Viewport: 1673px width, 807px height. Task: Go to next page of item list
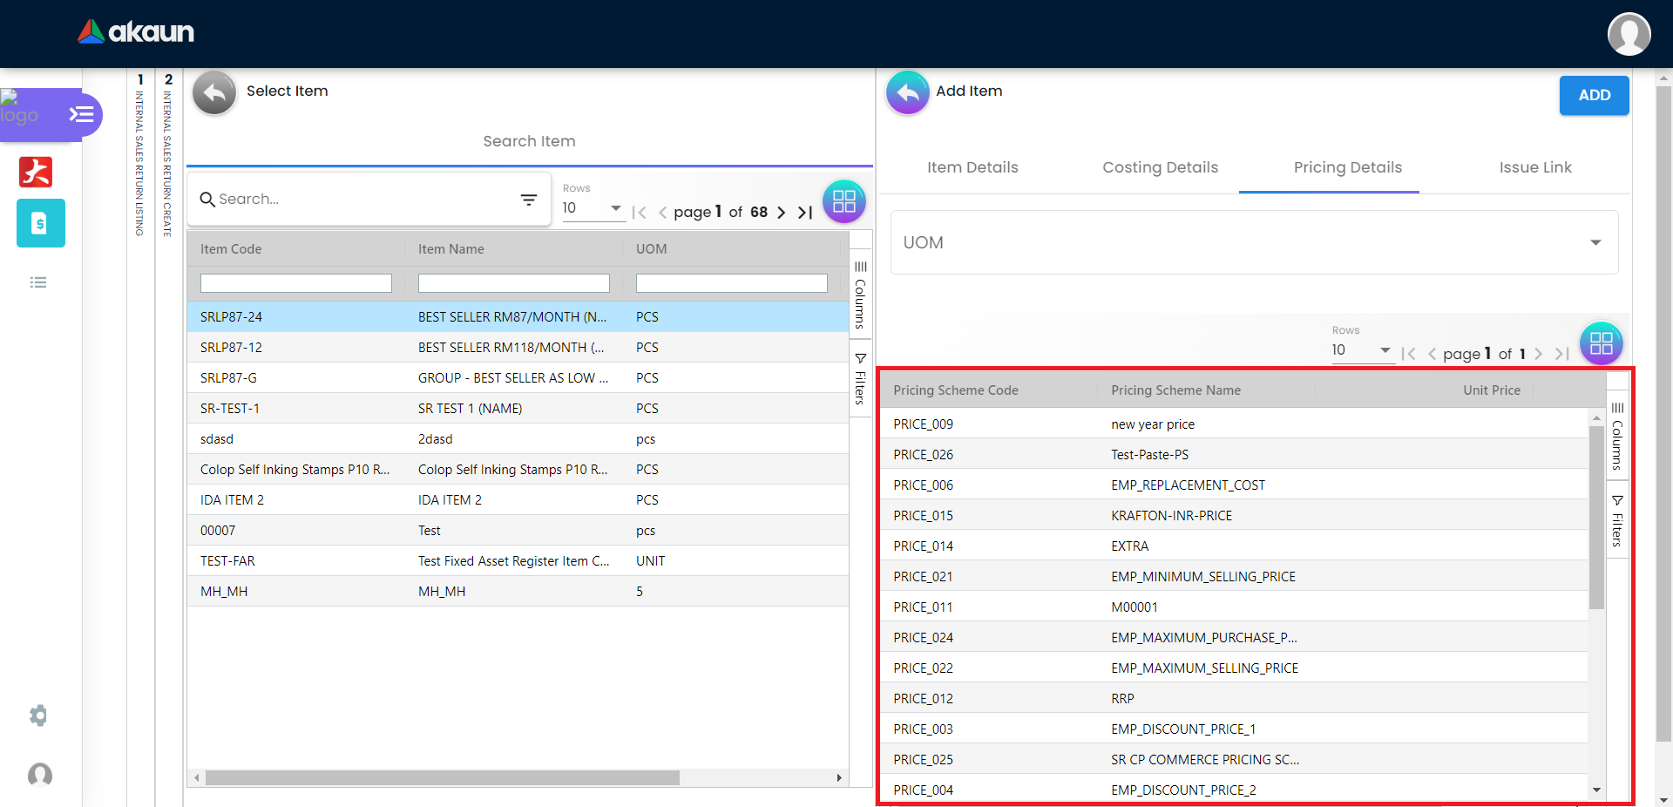781,213
